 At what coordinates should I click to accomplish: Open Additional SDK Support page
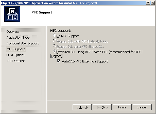tap(23, 43)
